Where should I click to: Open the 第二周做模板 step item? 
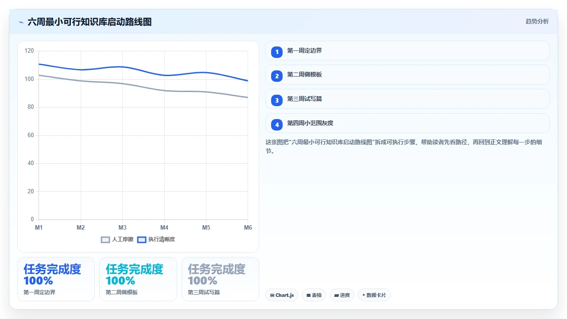[407, 75]
